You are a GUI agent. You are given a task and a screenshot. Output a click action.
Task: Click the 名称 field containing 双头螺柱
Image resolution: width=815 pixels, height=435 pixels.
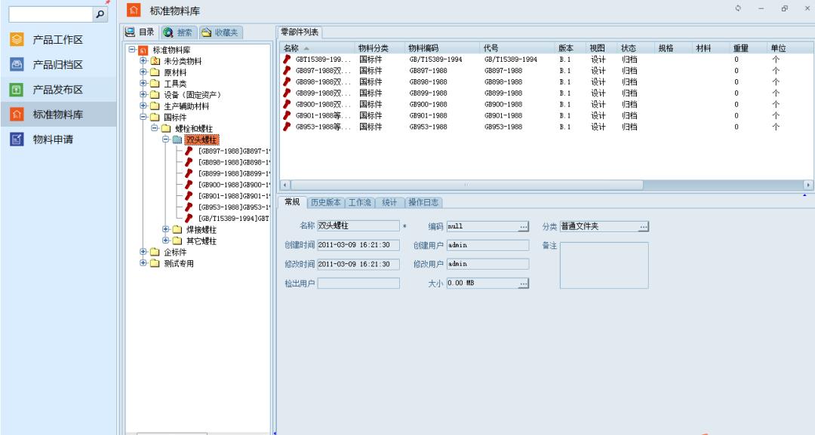pos(358,226)
